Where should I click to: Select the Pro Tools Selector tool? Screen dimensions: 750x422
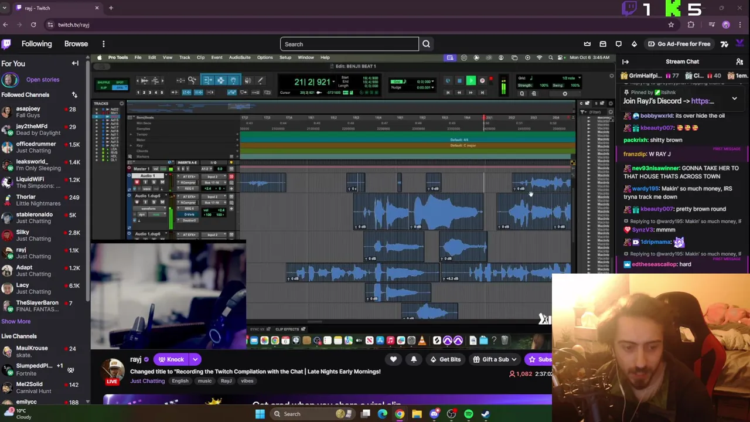(x=221, y=80)
